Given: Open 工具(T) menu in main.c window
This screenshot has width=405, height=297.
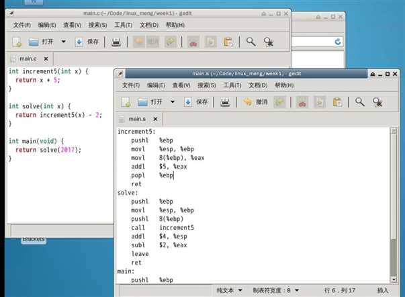Looking at the screenshot, I should (x=123, y=25).
